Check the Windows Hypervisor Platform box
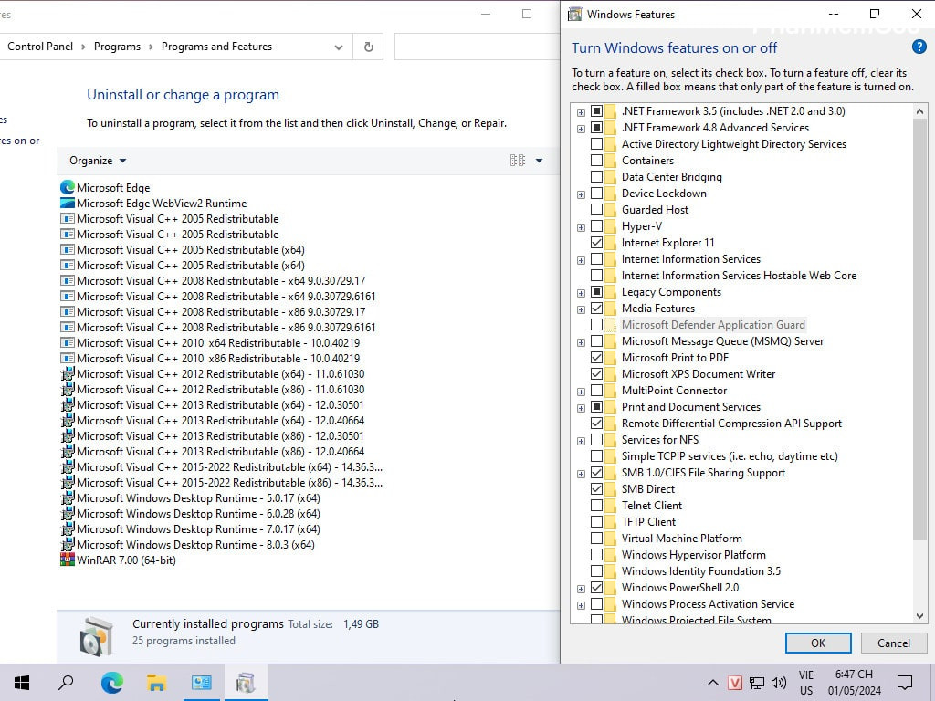Viewport: 935px width, 701px height. 596,555
